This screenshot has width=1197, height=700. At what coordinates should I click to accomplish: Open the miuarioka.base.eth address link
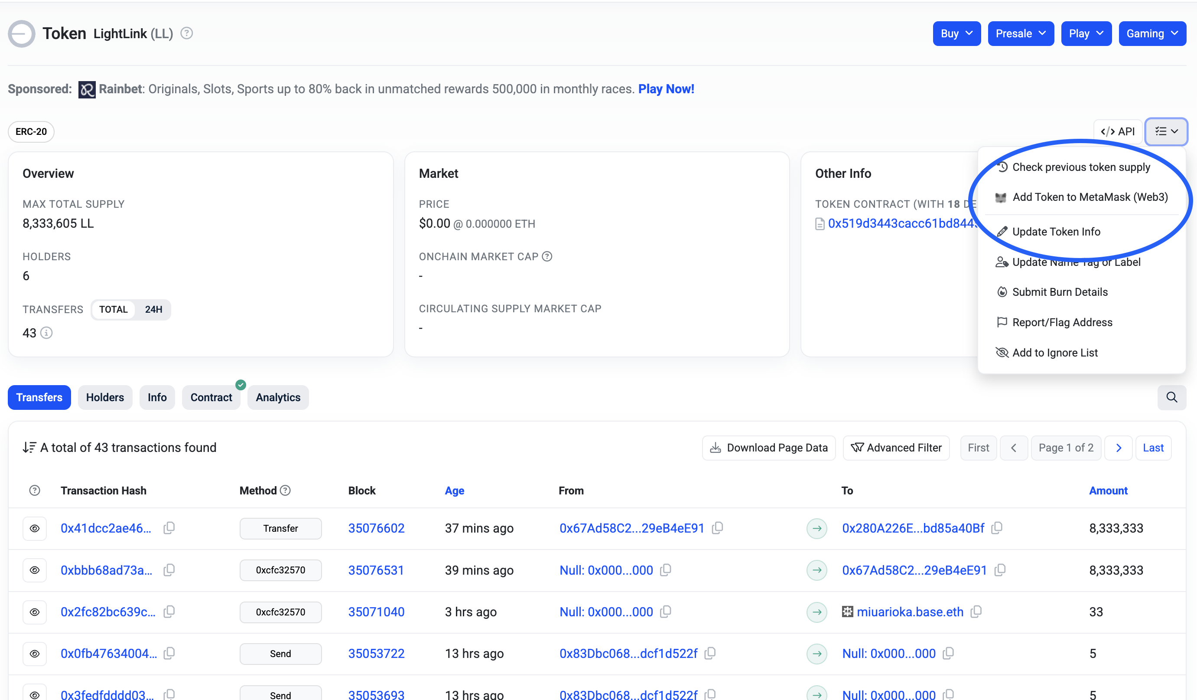coord(910,612)
